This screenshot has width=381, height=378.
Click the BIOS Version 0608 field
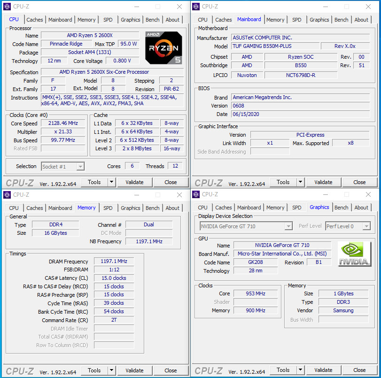click(x=300, y=106)
